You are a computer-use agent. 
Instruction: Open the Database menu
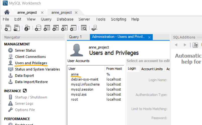click(65, 19)
